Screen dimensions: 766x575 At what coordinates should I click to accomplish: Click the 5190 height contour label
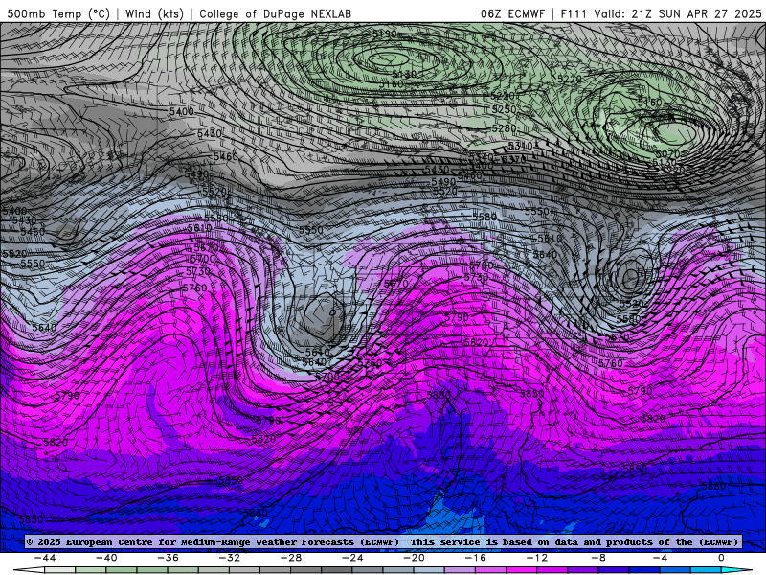coord(385,34)
